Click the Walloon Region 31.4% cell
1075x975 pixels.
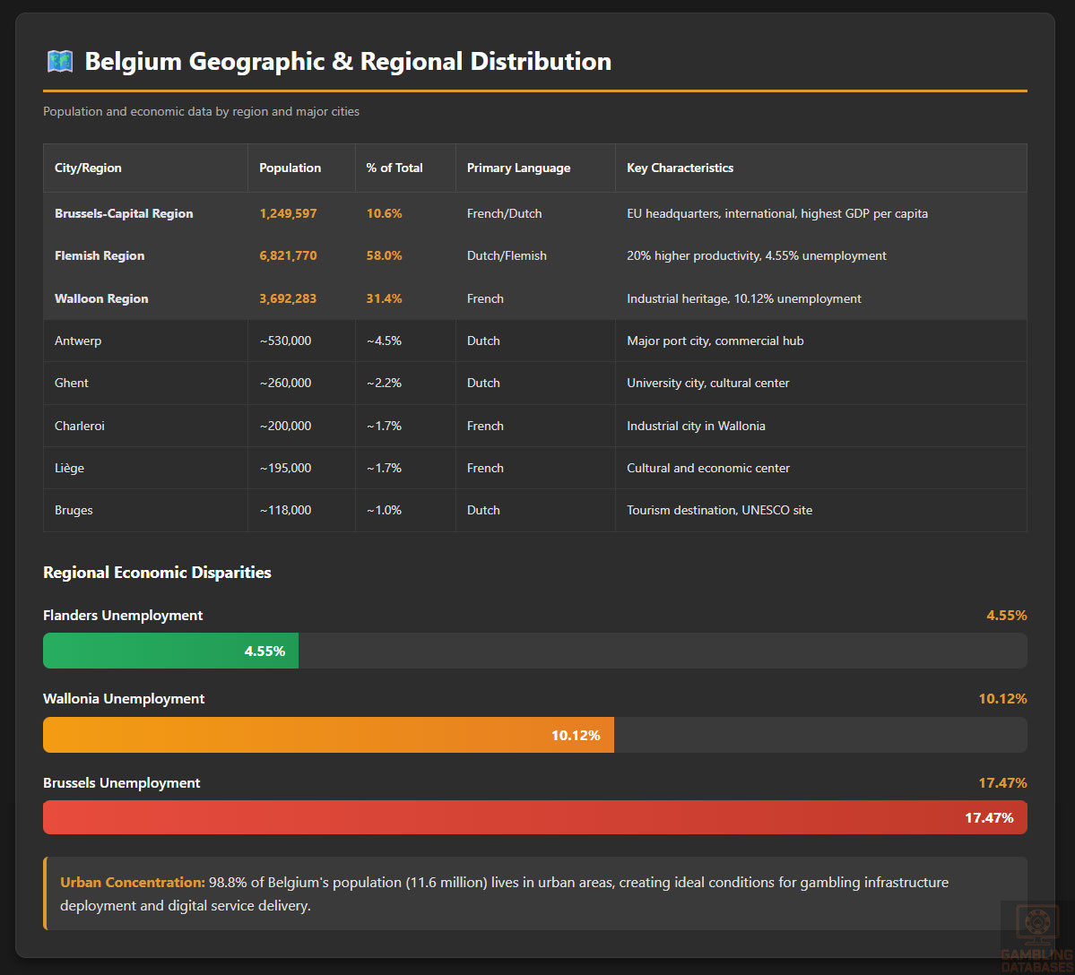pyautogui.click(x=384, y=298)
